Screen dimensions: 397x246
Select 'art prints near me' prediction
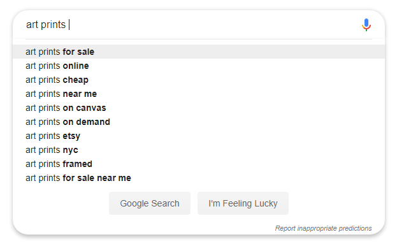(199, 94)
